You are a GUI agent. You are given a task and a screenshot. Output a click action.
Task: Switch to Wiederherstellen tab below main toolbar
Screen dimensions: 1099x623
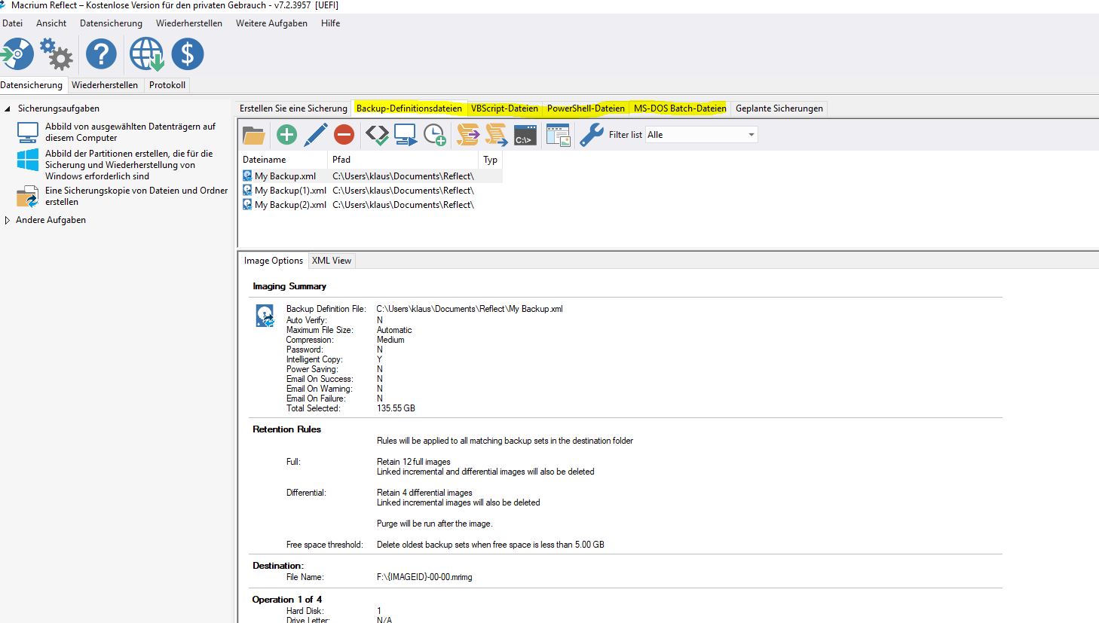point(105,85)
